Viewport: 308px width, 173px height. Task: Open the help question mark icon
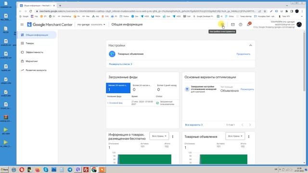(x=241, y=25)
